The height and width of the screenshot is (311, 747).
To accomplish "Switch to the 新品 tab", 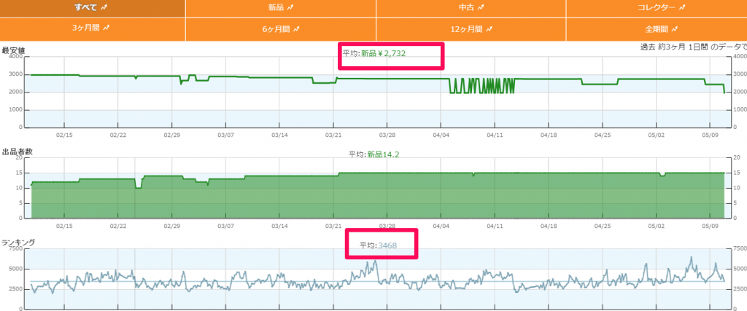I will coord(276,7).
